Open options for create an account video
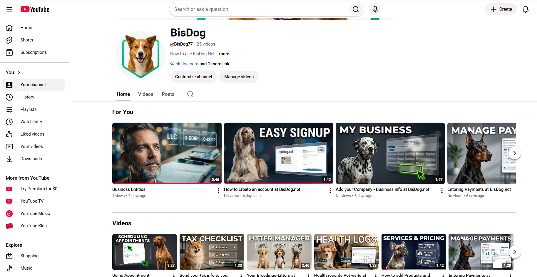The width and height of the screenshot is (537, 277). tap(330, 191)
